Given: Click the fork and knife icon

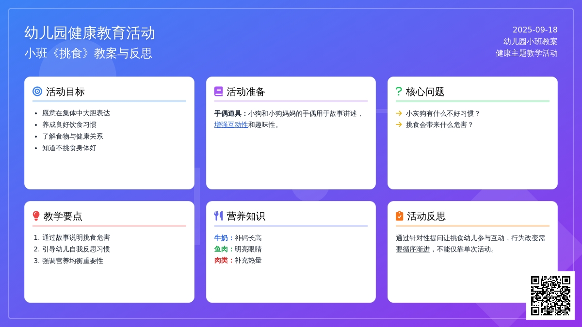Looking at the screenshot, I should pos(219,216).
